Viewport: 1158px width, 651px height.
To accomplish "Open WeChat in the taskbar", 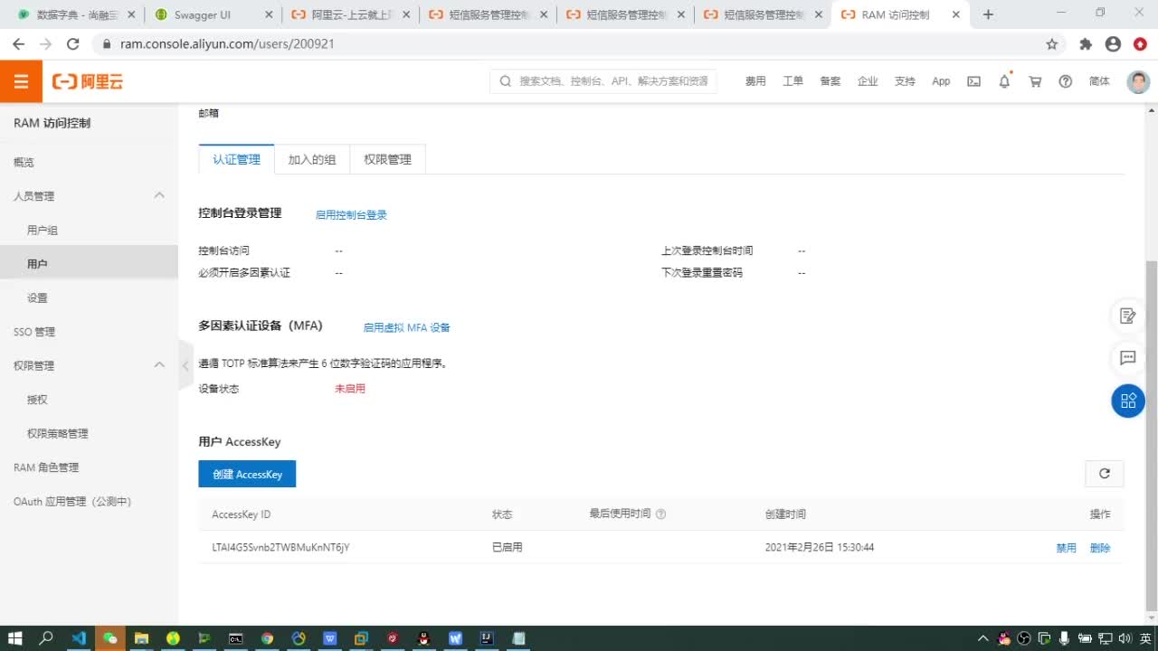I will pyautogui.click(x=109, y=638).
